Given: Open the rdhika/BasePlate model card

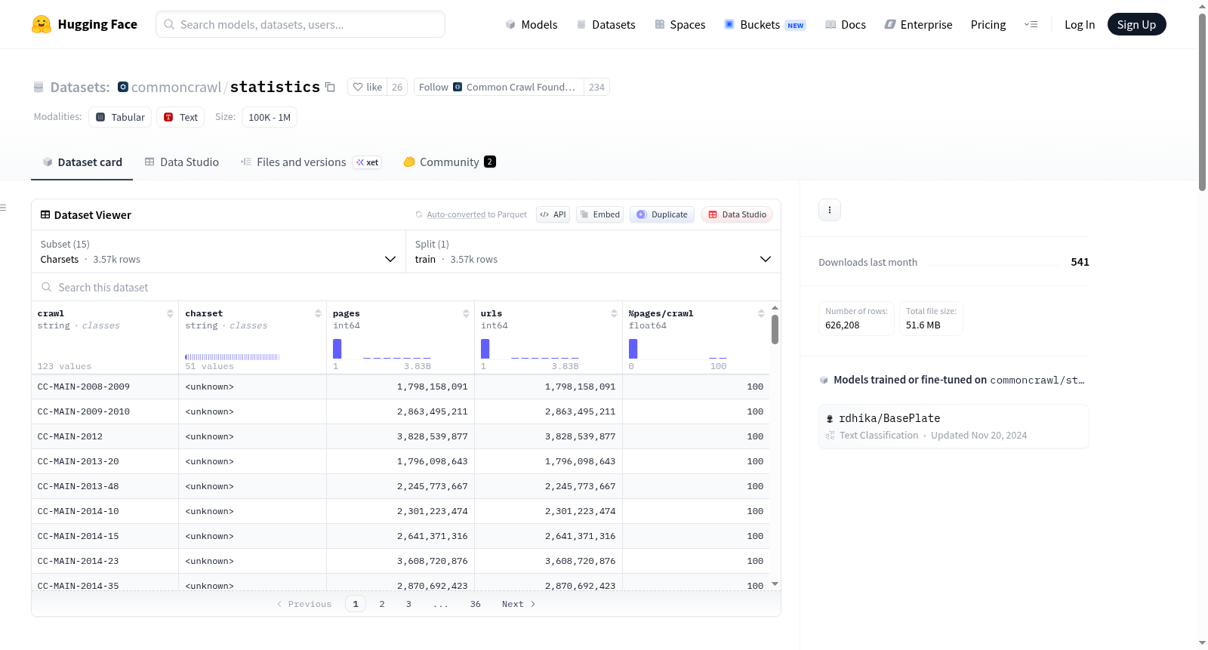Looking at the screenshot, I should pos(954,427).
